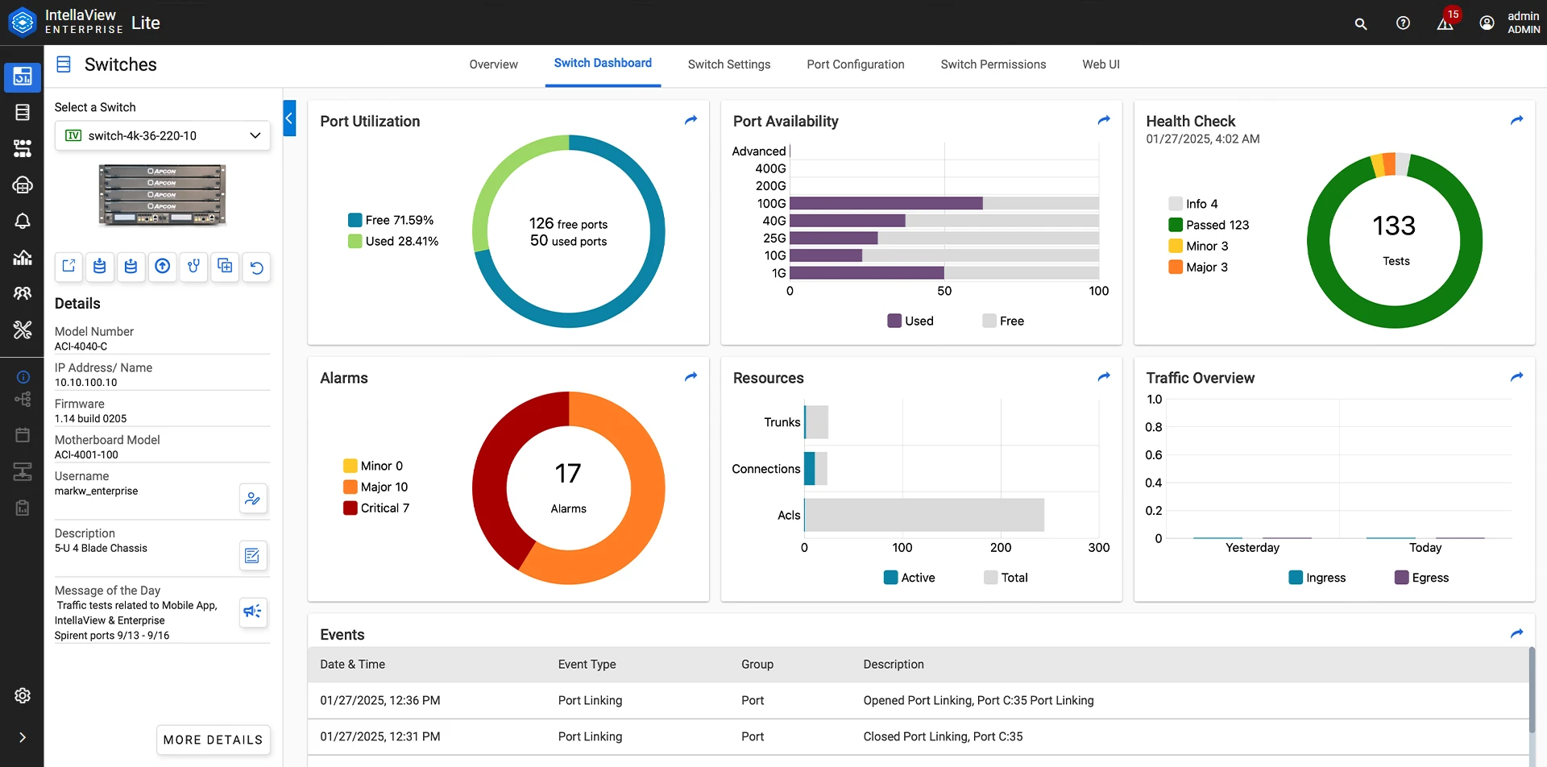Toggle the Egress legend in Traffic Overview
Viewport: 1547px width, 767px height.
click(1421, 578)
